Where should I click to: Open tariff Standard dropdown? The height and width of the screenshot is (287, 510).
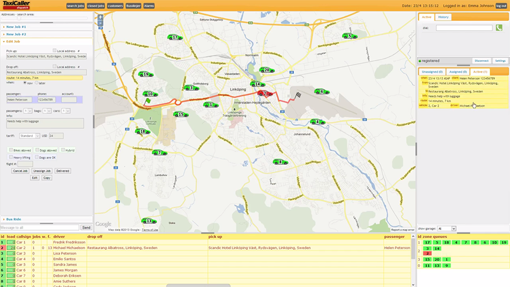(29, 136)
